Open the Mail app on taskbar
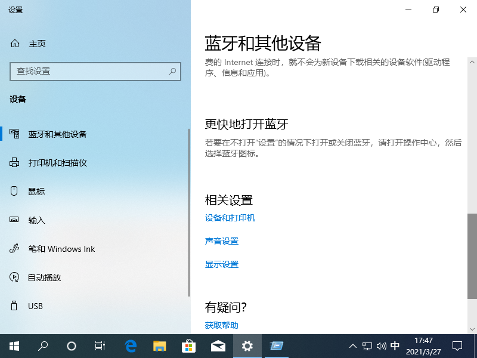 tap(218, 346)
